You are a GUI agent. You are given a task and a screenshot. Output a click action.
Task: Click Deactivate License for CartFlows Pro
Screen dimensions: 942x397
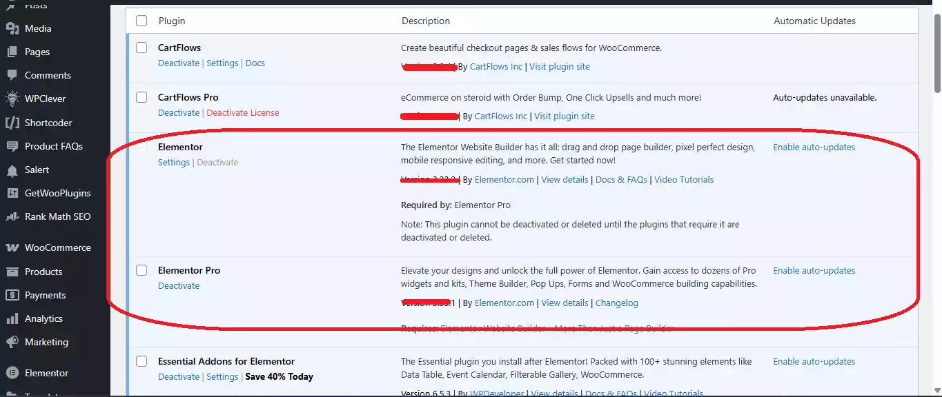[243, 112]
